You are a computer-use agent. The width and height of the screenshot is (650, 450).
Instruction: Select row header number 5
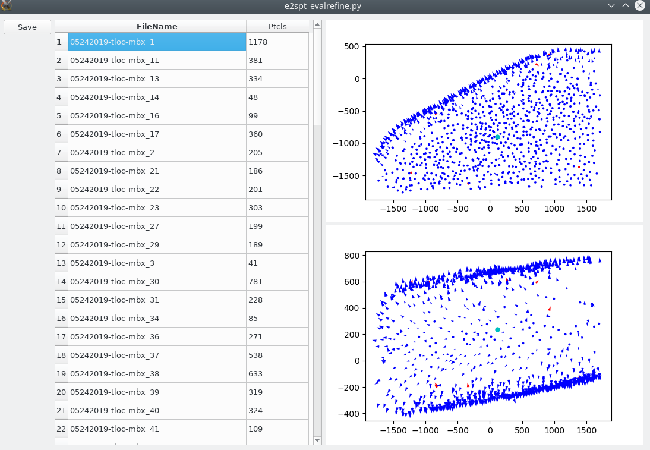pos(59,115)
